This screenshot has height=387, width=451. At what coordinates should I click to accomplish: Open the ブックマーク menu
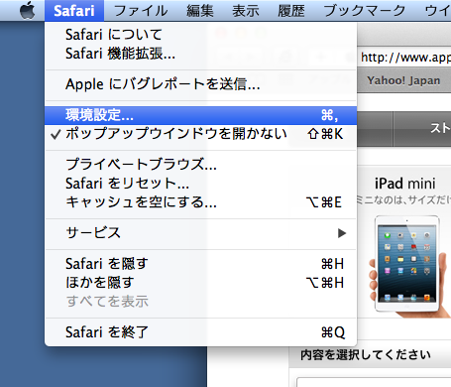365,11
